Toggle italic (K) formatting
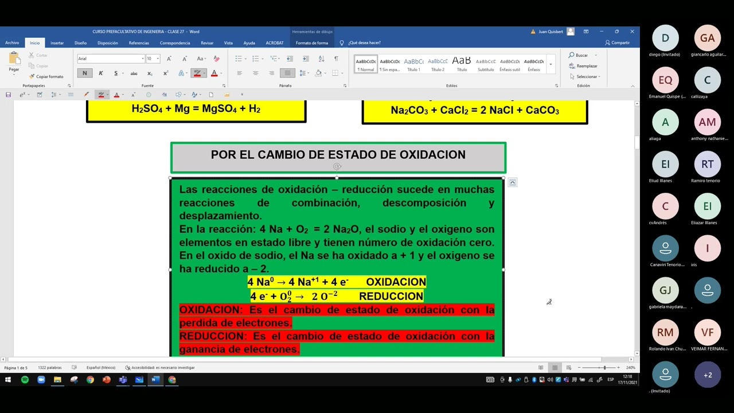The width and height of the screenshot is (734, 413). click(101, 73)
